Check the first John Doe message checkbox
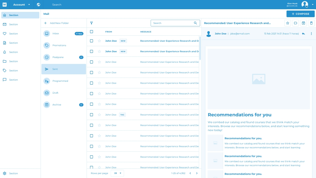The width and height of the screenshot is (316, 178). tap(91, 41)
